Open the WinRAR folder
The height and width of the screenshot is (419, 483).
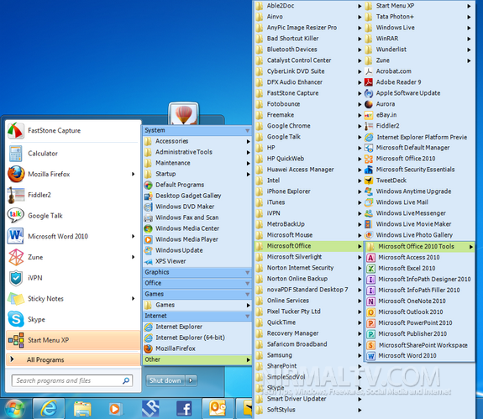click(x=419, y=39)
